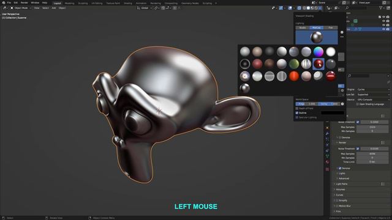Screen dimensions: 392x220
Task: Expand the Light Paths panel
Action: [x=342, y=184]
